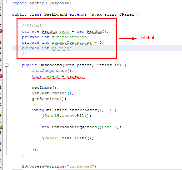Collapse the Dashboard constructor code fold
The image size is (182, 170).
7,65
